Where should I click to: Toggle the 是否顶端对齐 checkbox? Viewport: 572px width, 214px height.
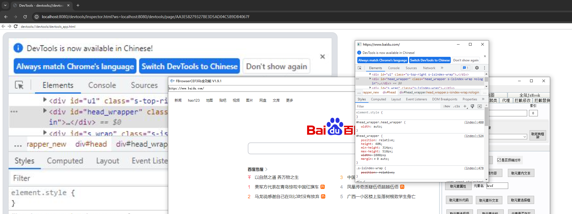pyautogui.click(x=499, y=160)
